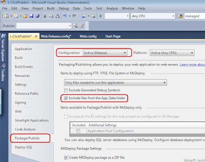The height and width of the screenshot is (162, 205).
Task: Open the Add New Item dropdown arrow
Action: [x=21, y=16]
